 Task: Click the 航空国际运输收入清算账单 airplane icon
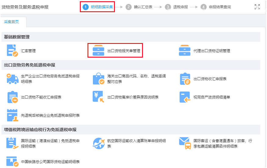[98, 143]
